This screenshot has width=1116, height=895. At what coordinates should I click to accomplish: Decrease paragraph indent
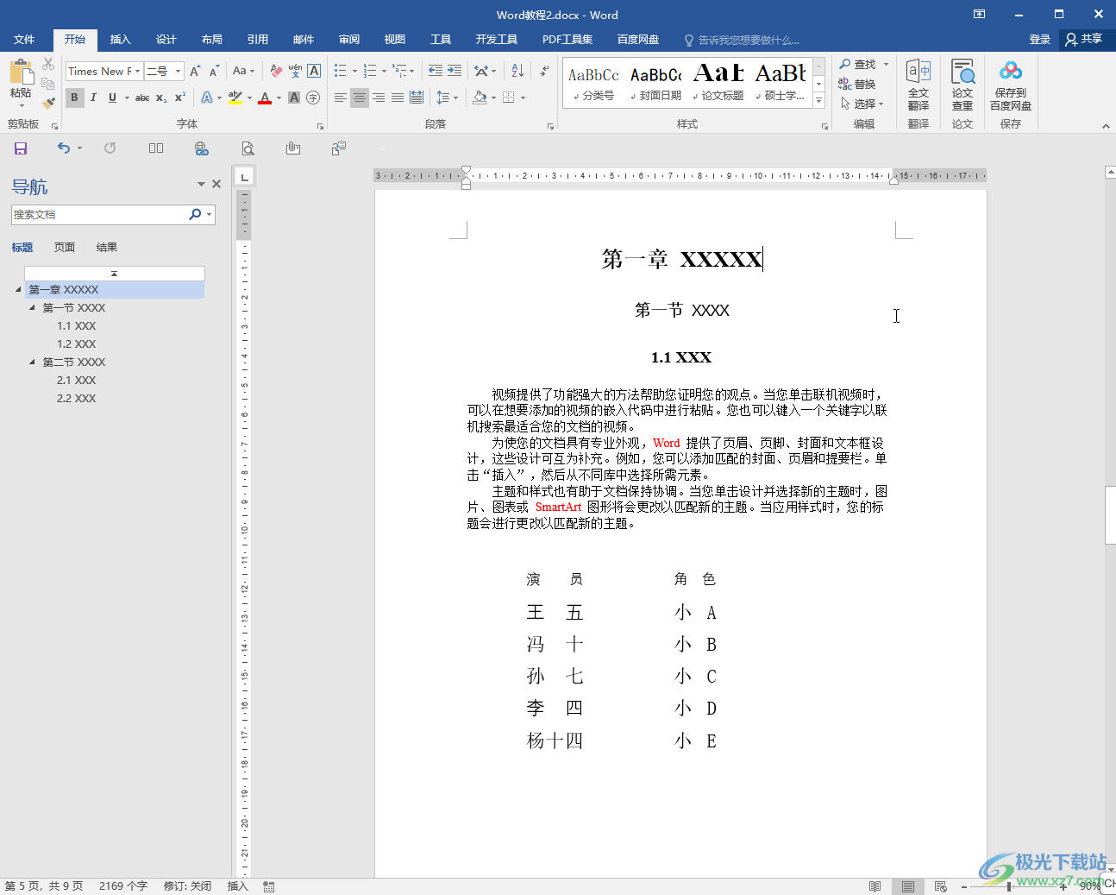click(436, 71)
